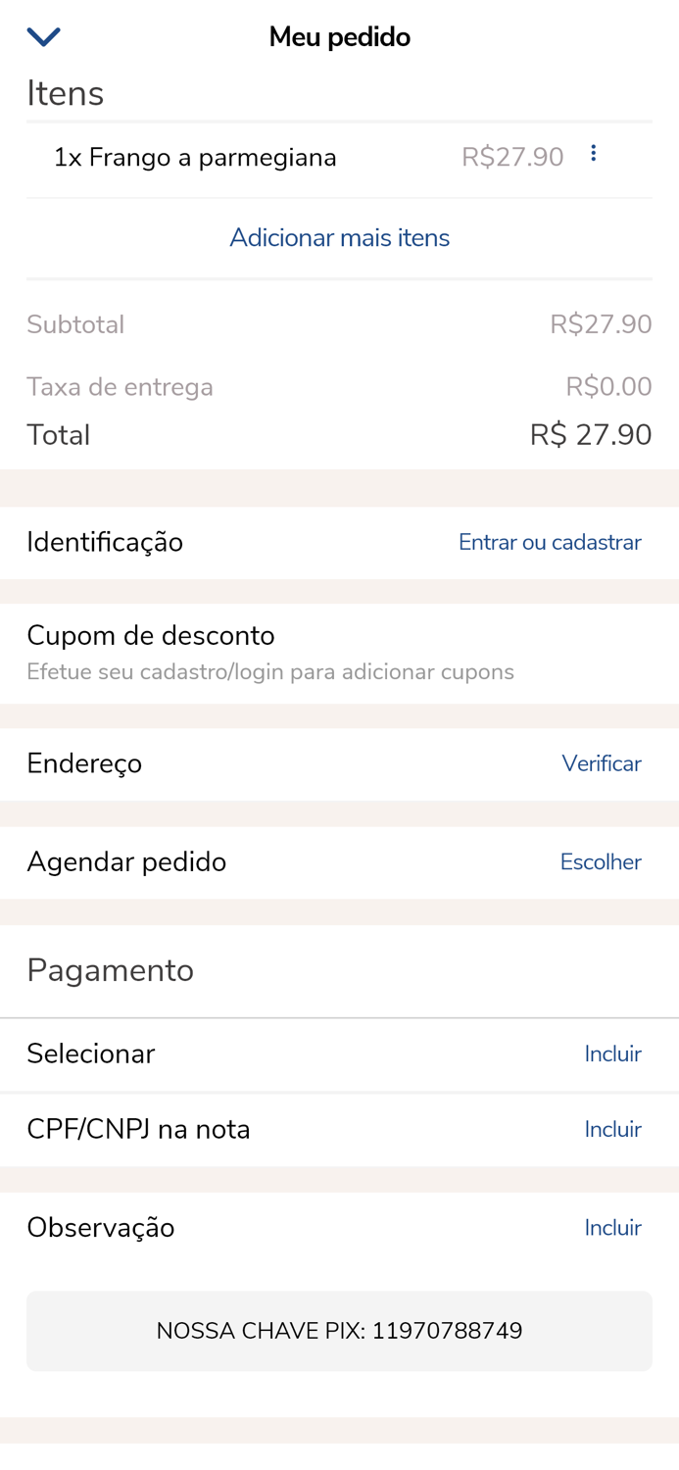Open the three-dot menu for Frango a parmegiana

tap(595, 153)
